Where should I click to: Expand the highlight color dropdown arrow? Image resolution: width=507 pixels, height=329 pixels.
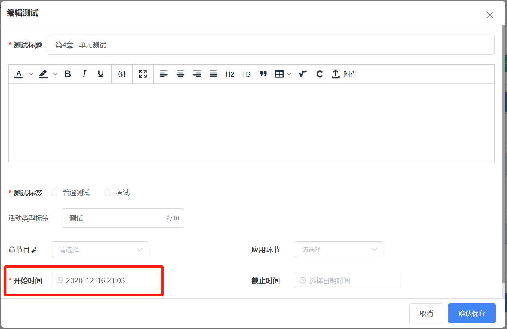coord(55,74)
